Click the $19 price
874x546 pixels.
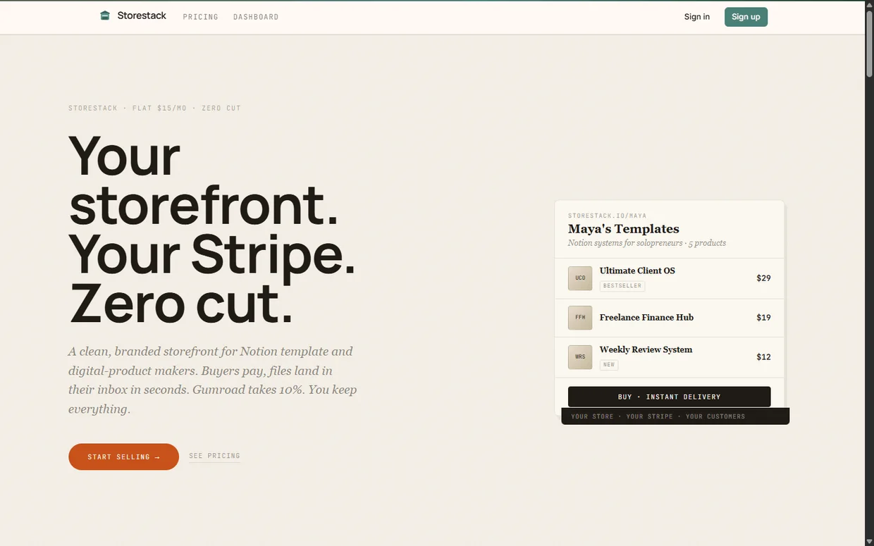pos(763,318)
